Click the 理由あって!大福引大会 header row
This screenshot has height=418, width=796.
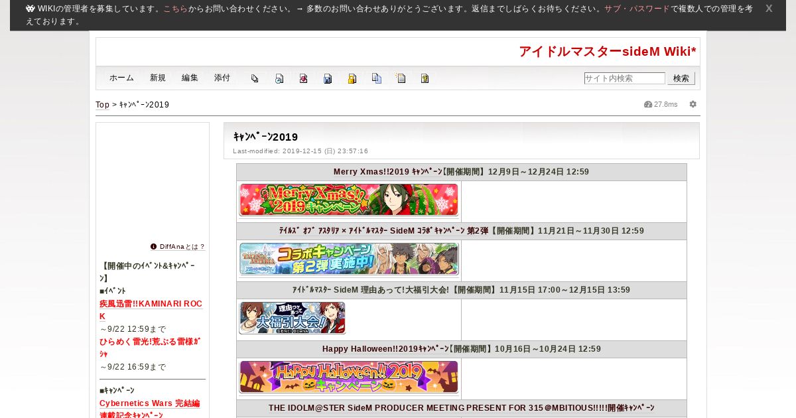coord(462,290)
